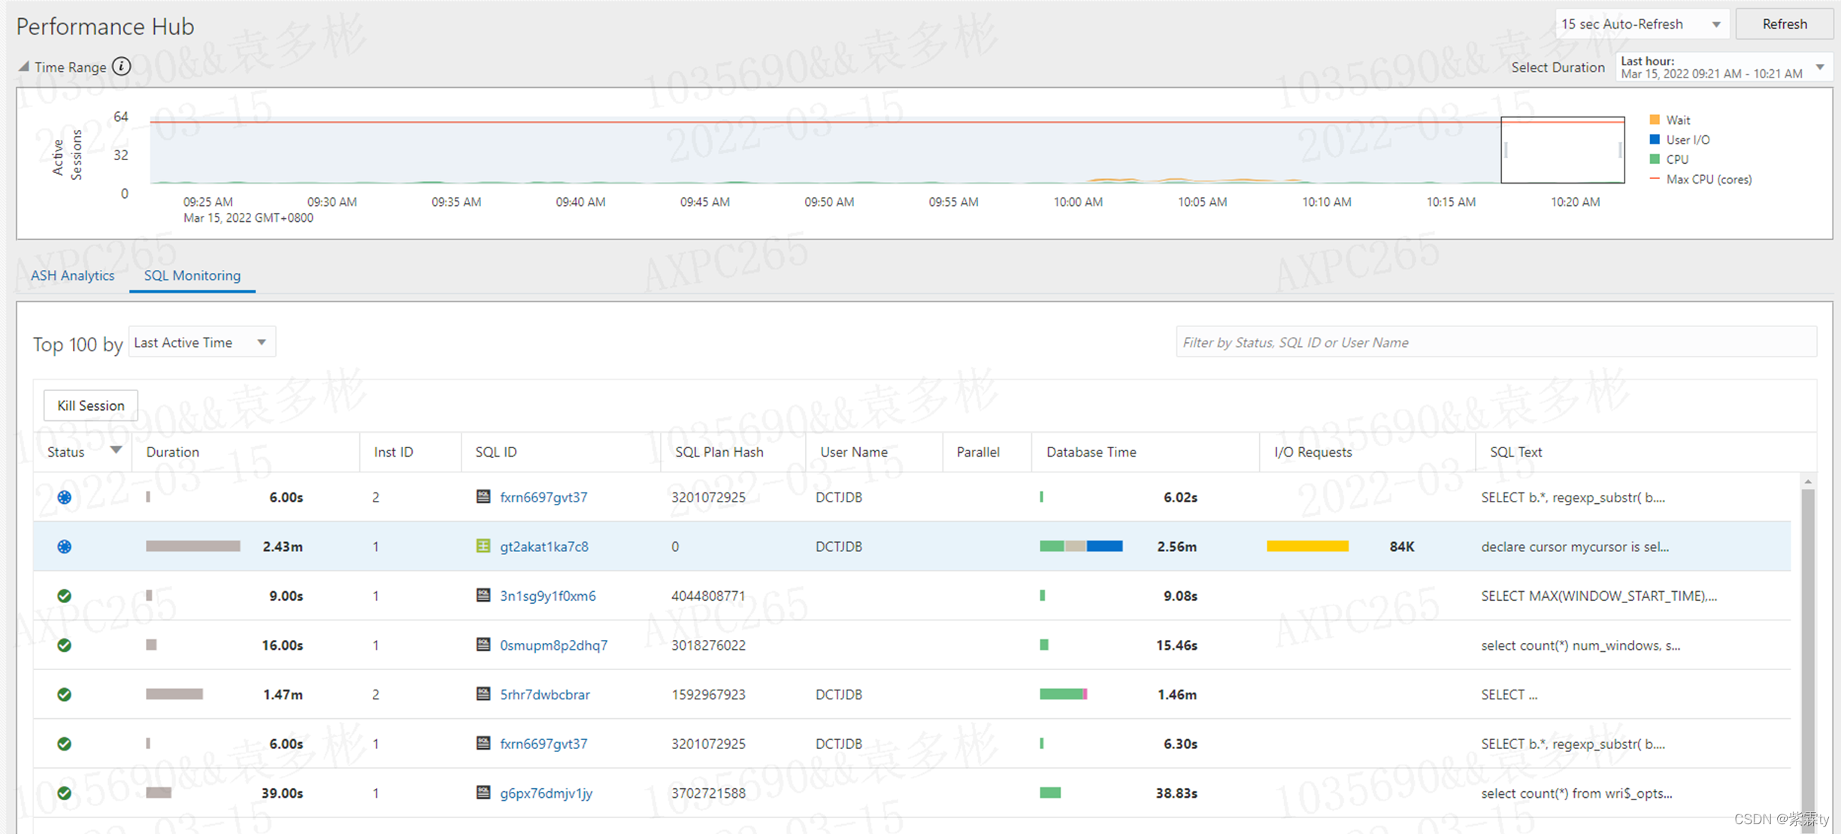Click the 2.43m duration bar
This screenshot has width=1841, height=834.
point(193,546)
